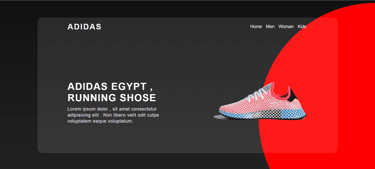The width and height of the screenshot is (375, 169).
Task: Select the Woman navigation link
Action: 286,26
